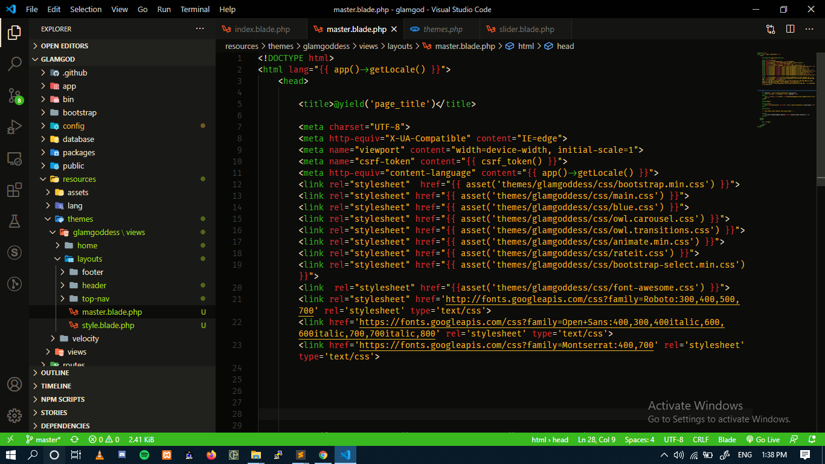Switch to the slider.blade.php tab
Screen dimensions: 825x464
526,29
